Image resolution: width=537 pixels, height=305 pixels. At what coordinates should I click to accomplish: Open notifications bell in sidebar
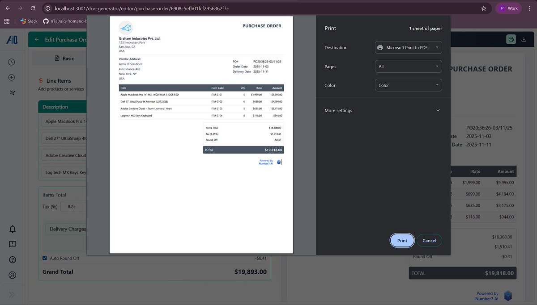tap(13, 229)
